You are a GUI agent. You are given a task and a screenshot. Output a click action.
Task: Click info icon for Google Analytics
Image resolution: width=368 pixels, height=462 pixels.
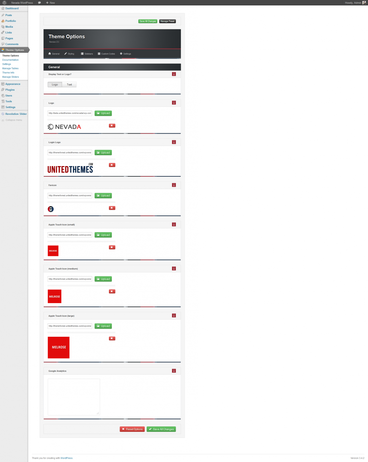pyautogui.click(x=174, y=371)
